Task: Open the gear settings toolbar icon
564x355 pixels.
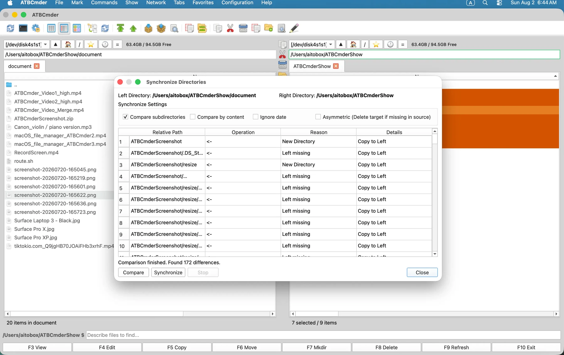Action: click(x=36, y=28)
